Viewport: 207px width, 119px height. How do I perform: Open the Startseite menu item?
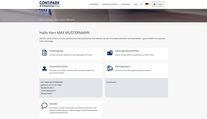[94, 4]
